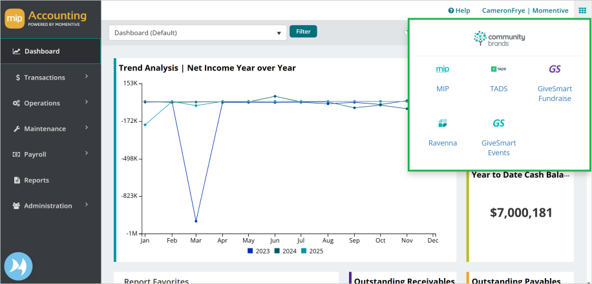Image resolution: width=592 pixels, height=284 pixels.
Task: Click the Outstanding Receivables heading
Action: click(405, 281)
